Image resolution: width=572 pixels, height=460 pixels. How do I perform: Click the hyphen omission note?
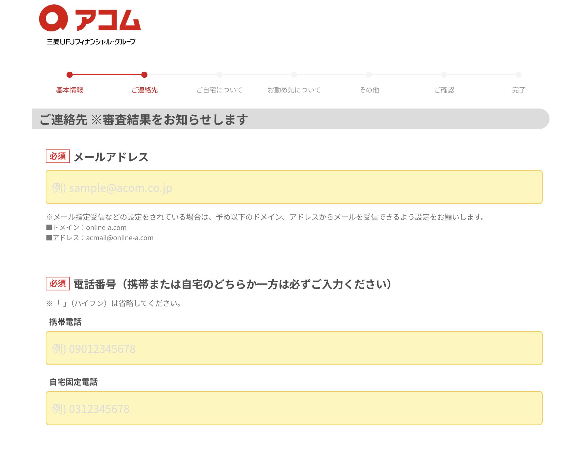click(114, 303)
